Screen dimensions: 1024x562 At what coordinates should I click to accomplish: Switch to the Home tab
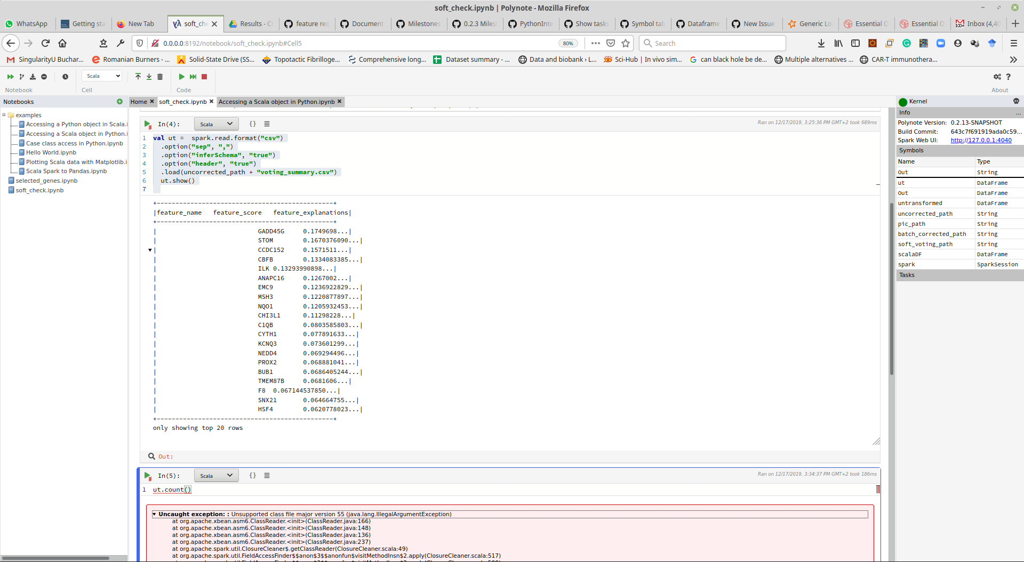click(x=138, y=101)
